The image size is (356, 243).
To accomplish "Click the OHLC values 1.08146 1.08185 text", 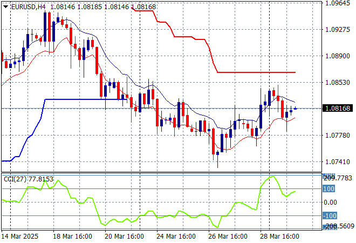I will 76,7.
